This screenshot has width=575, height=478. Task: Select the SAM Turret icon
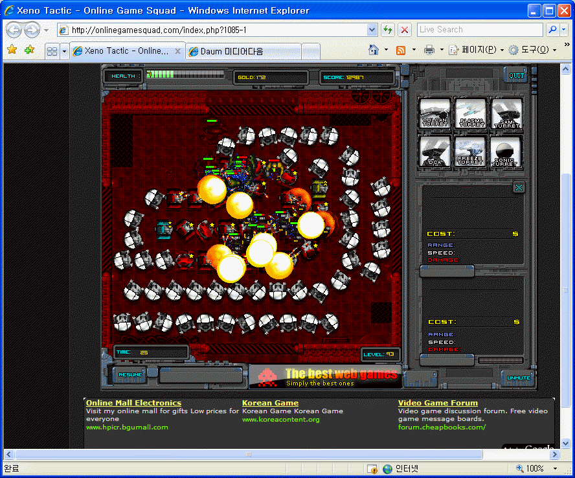pos(507,113)
